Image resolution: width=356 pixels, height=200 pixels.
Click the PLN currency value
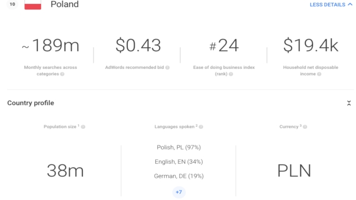pos(294,171)
